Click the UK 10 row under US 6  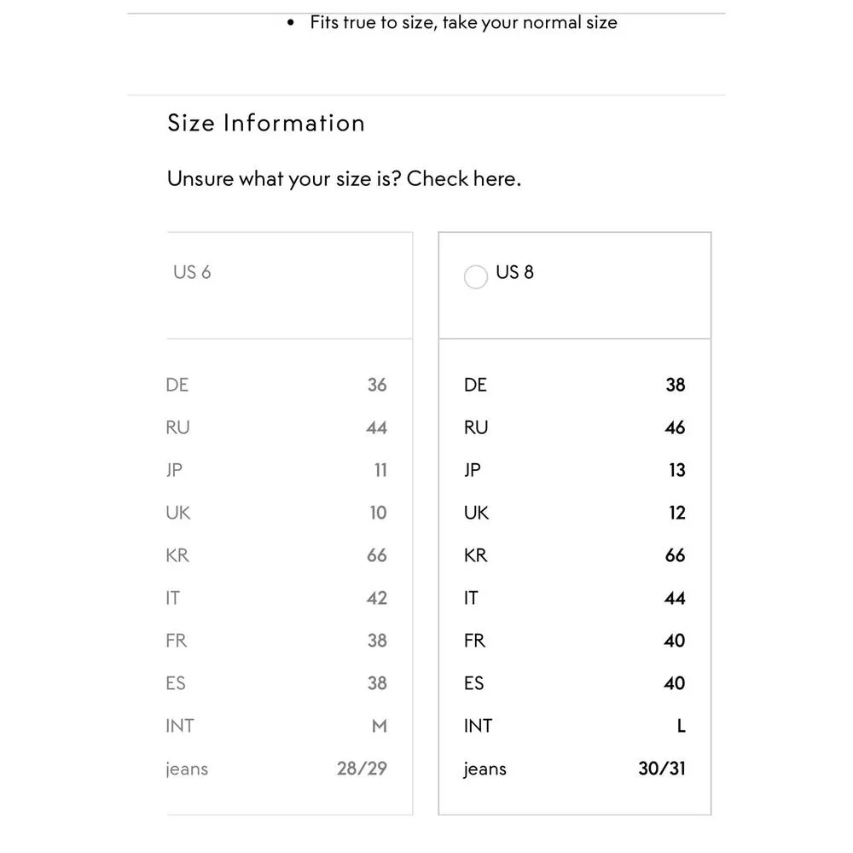[x=276, y=513]
